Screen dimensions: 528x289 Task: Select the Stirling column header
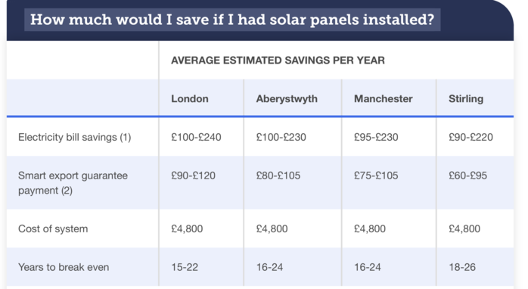[466, 98]
